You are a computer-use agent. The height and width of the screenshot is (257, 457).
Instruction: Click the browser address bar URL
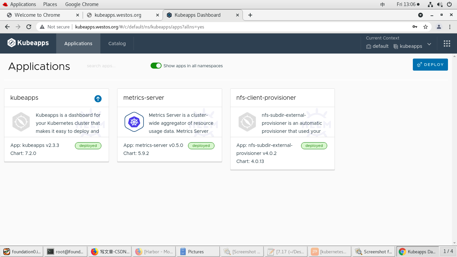140,27
